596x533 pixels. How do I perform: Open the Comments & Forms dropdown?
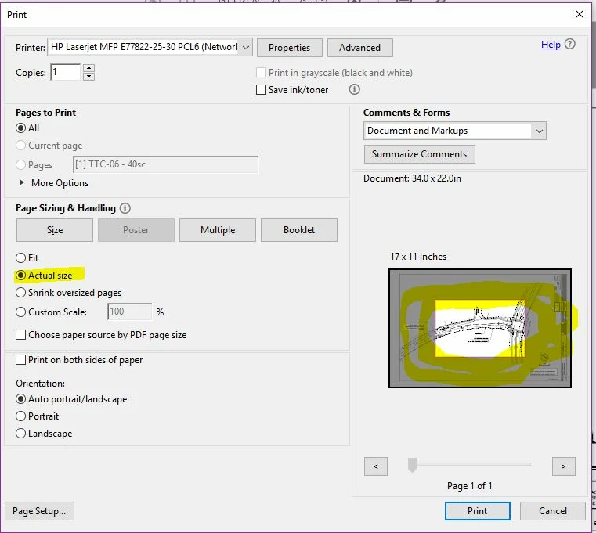(x=455, y=131)
